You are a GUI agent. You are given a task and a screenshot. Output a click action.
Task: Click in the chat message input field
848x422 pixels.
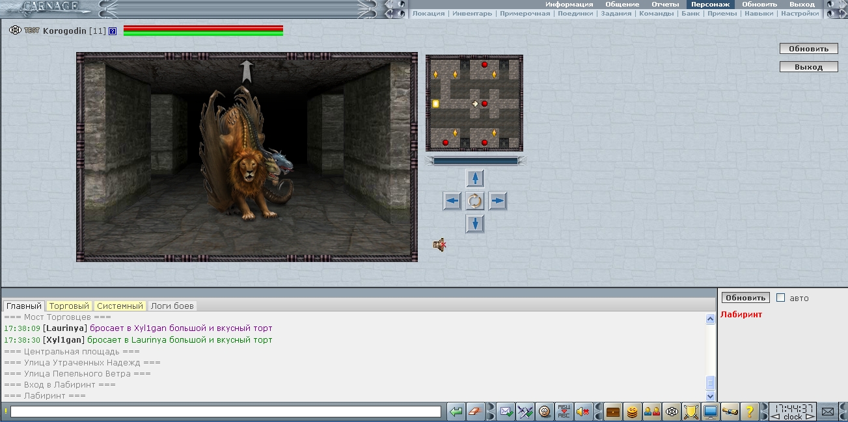[x=225, y=412]
